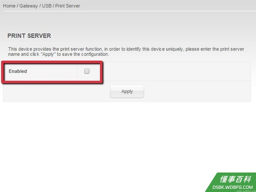Click the print server description paragraph
The height and width of the screenshot is (192, 256).
pyautogui.click(x=126, y=52)
